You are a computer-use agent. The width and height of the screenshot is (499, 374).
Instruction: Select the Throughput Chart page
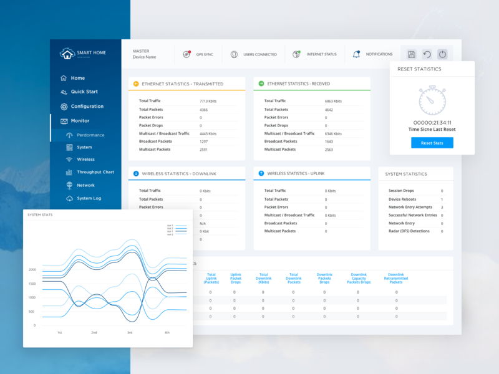point(95,172)
